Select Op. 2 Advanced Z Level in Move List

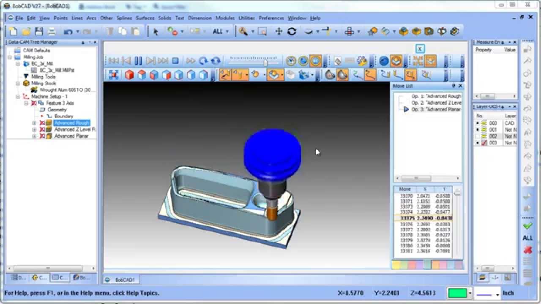point(436,103)
